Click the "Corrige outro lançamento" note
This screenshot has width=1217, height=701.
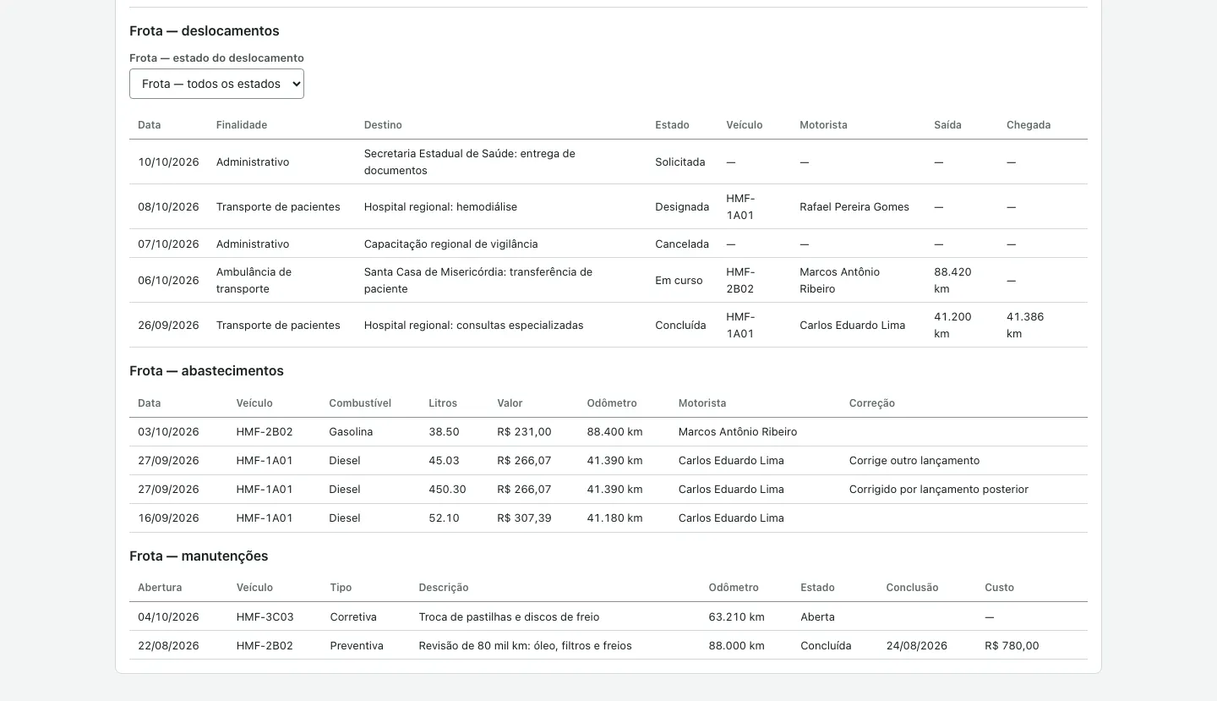(x=914, y=461)
